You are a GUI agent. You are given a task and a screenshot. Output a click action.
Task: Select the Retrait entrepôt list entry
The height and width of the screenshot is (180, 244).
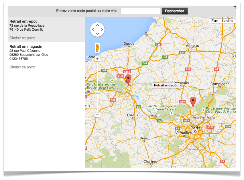(46, 29)
